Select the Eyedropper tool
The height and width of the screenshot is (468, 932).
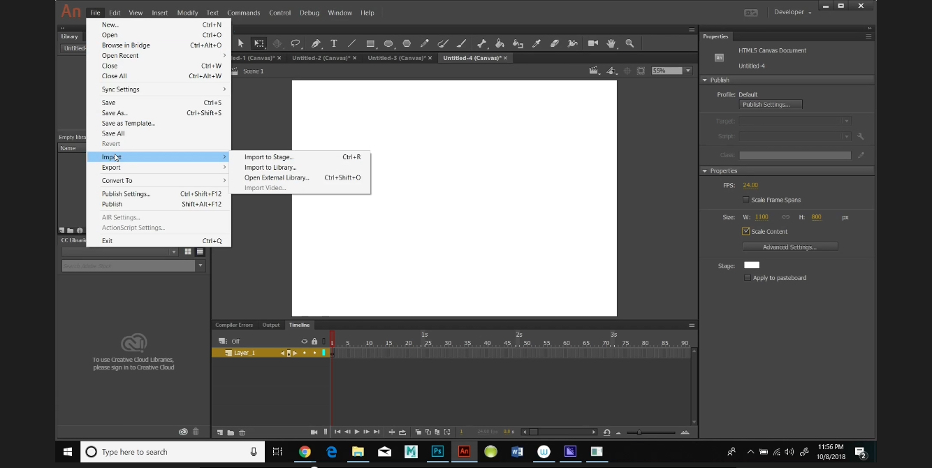pyautogui.click(x=537, y=43)
